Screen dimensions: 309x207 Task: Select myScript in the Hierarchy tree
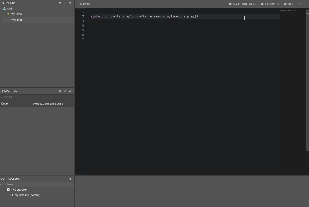[x=16, y=20]
